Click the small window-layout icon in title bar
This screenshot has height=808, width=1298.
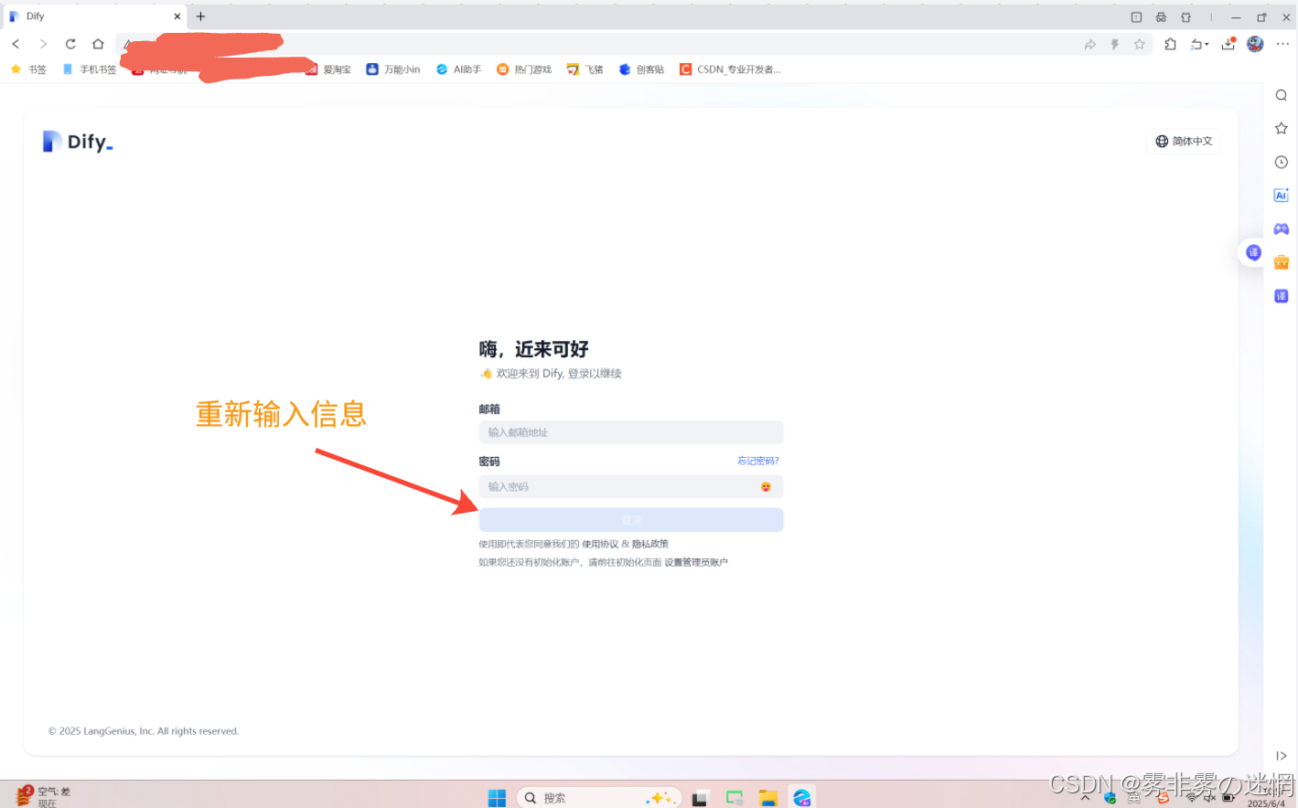point(1136,16)
